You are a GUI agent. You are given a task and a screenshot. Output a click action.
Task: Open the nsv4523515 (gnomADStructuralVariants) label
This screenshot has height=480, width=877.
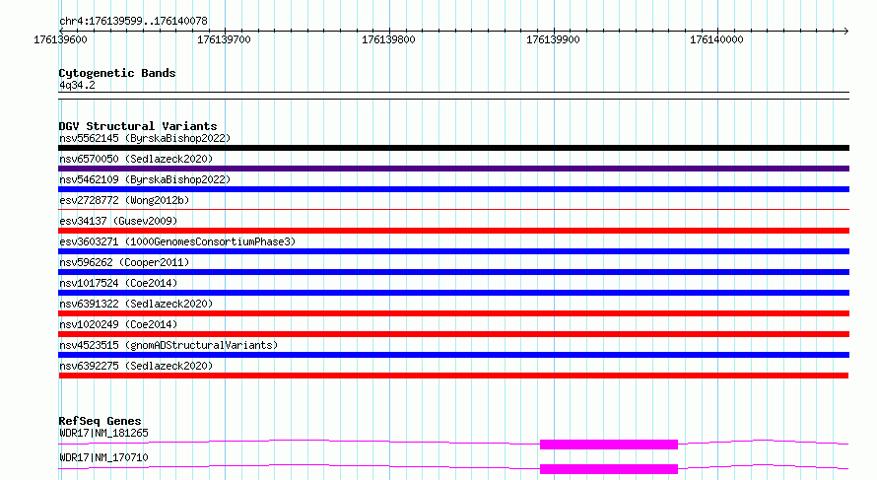(169, 345)
